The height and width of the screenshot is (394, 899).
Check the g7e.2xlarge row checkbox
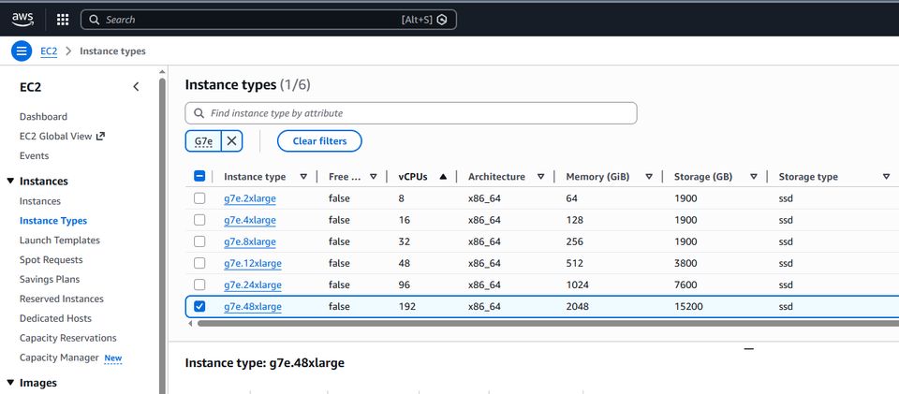199,198
